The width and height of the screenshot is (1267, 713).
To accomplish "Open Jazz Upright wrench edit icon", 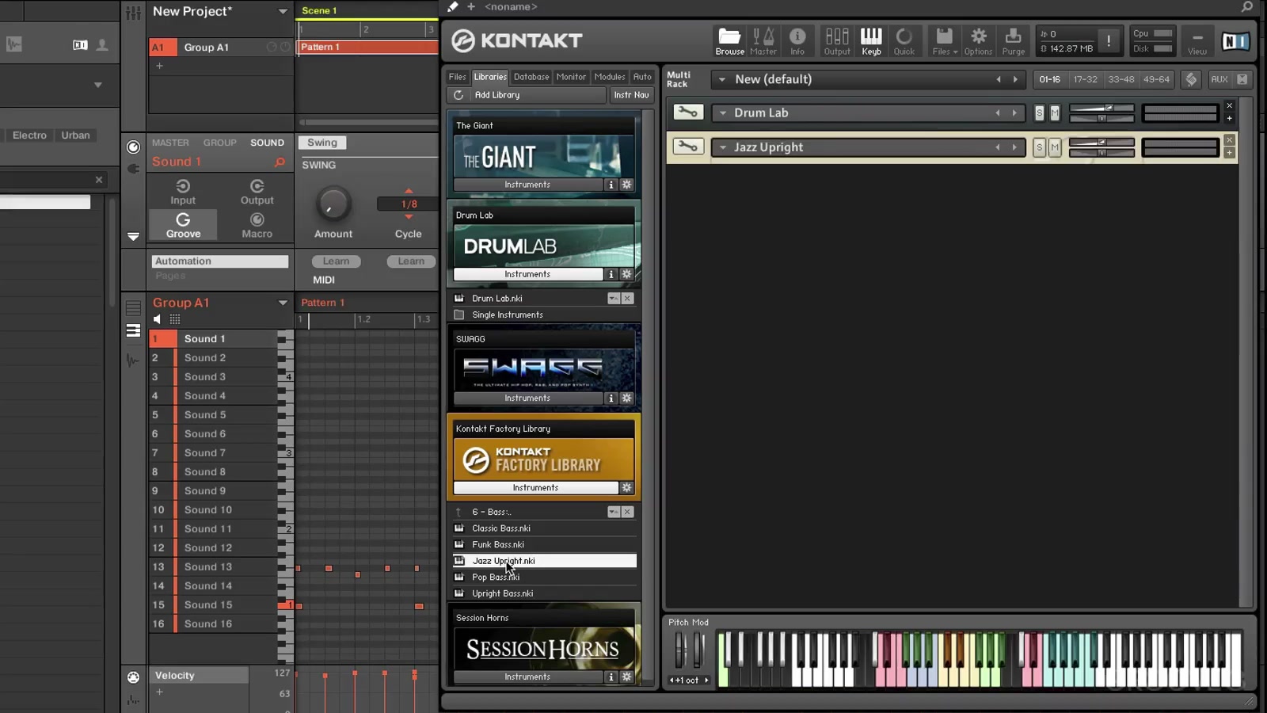I will [x=687, y=147].
